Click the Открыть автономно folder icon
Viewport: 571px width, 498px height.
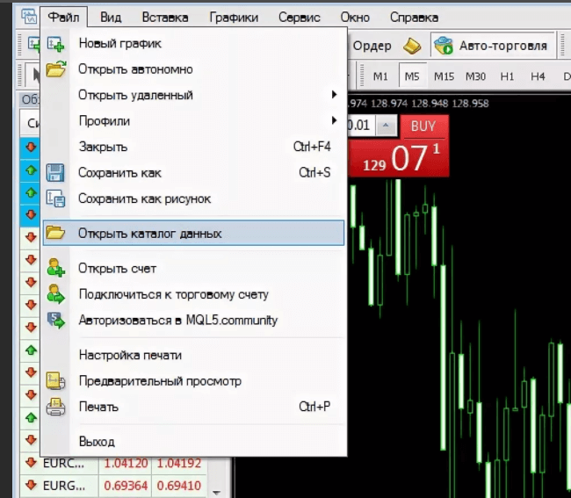tap(55, 69)
